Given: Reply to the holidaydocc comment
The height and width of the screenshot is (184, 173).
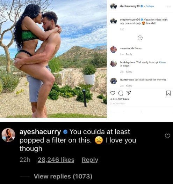Looking at the screenshot, I should pos(129,72).
